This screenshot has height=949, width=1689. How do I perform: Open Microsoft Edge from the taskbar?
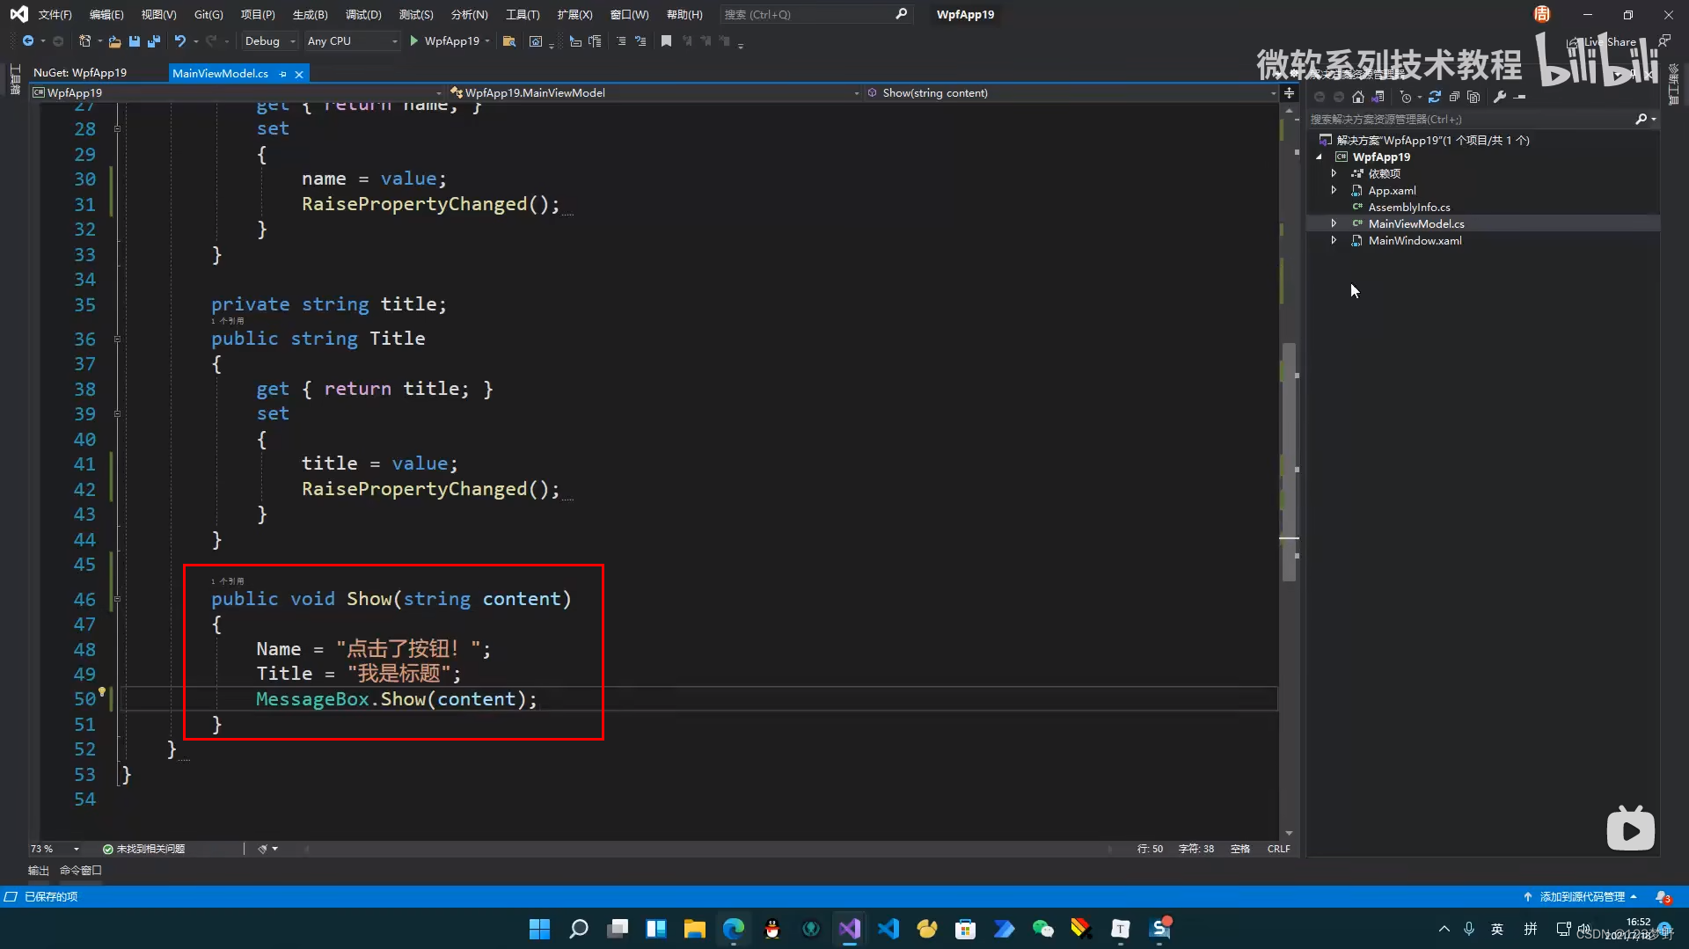click(x=734, y=929)
